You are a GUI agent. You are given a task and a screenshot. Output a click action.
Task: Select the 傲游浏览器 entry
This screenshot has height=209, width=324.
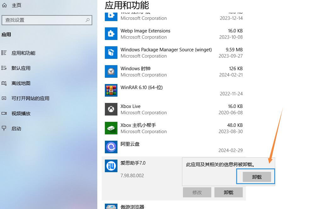[x=174, y=206]
